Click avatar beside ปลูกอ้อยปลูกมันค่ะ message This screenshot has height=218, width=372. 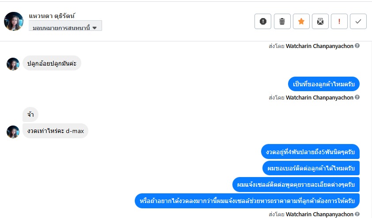pos(13,64)
